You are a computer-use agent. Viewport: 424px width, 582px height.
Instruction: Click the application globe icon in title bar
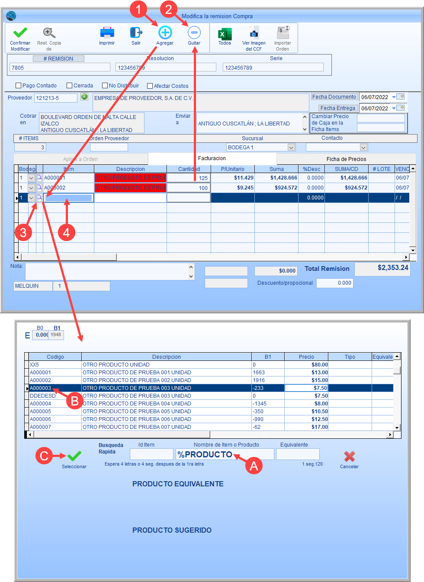(11, 16)
